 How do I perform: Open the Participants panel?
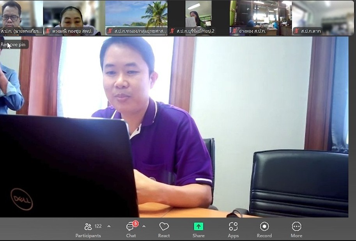[x=88, y=229]
